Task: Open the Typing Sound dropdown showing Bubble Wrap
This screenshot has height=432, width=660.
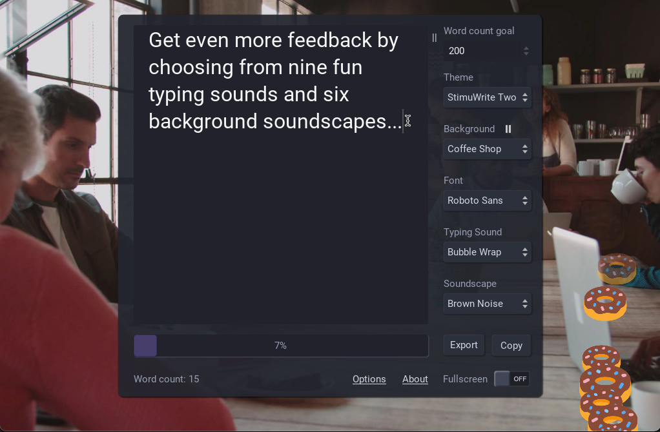Action: click(488, 252)
